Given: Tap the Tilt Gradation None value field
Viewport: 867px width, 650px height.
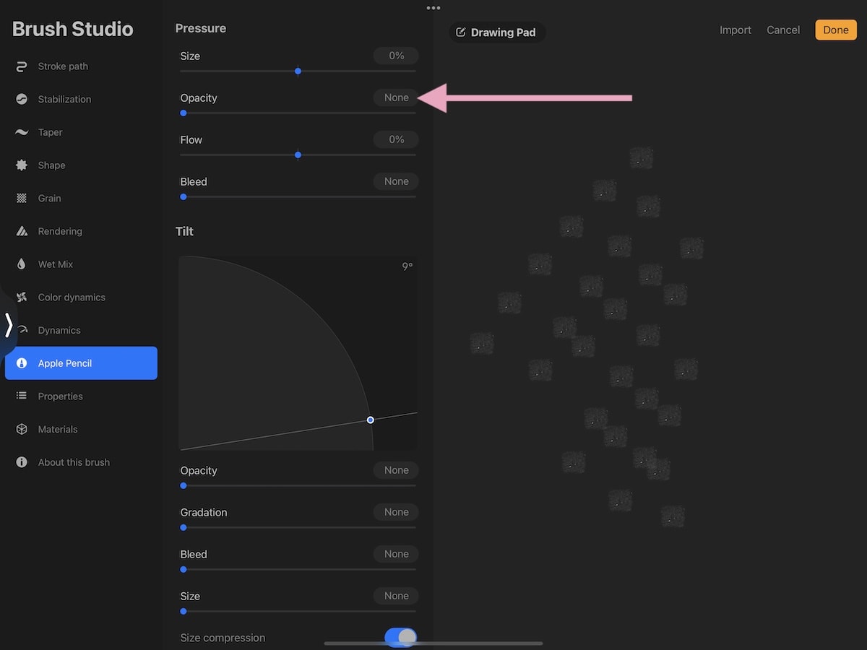Looking at the screenshot, I should point(396,512).
